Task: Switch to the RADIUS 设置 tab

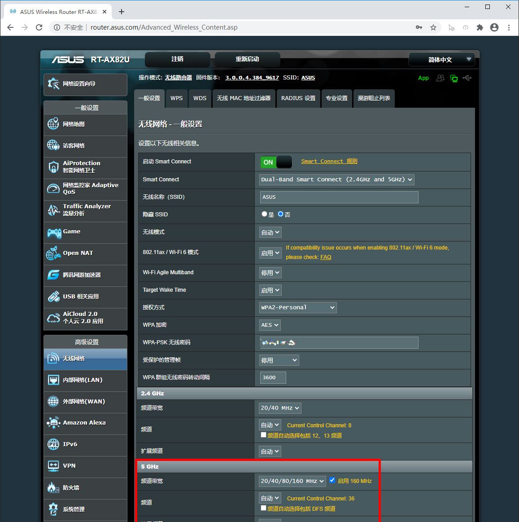Action: [x=298, y=98]
